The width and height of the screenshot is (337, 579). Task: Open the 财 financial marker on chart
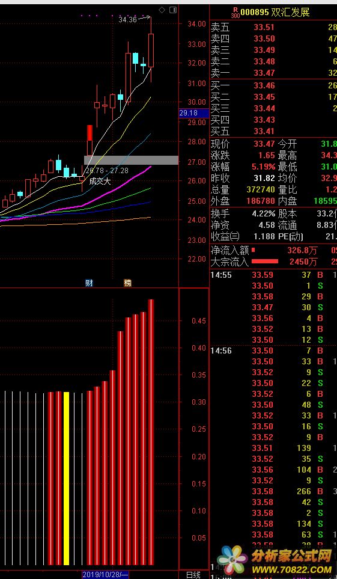coord(89,283)
